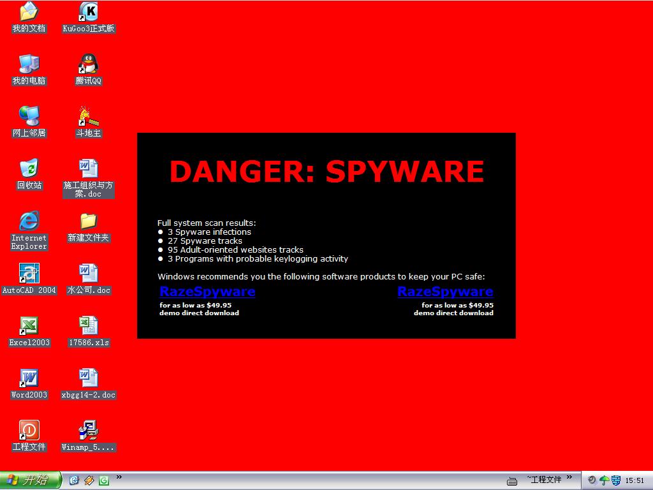Open the 开始 Start menu

[31, 480]
